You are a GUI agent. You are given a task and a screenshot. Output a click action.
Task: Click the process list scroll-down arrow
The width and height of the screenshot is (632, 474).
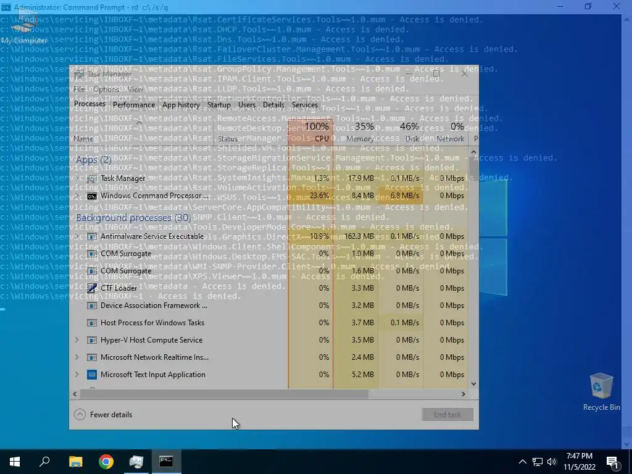[473, 384]
